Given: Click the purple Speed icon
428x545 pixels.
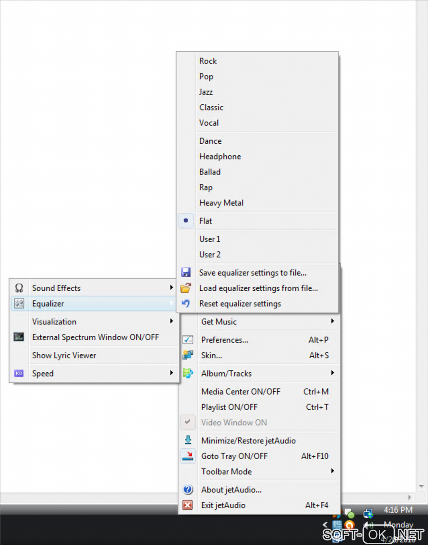Looking at the screenshot, I should 19,373.
